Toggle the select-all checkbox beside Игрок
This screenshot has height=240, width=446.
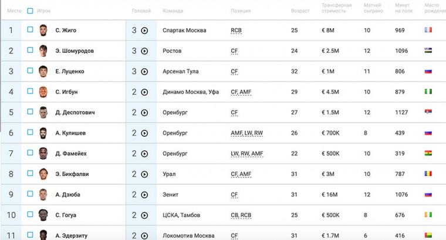coord(30,11)
